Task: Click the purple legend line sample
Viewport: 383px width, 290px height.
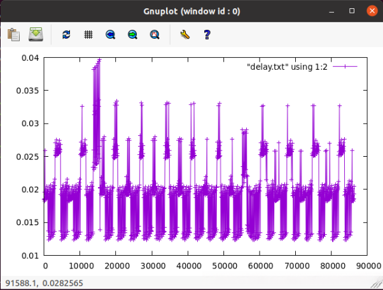Action: (345, 66)
